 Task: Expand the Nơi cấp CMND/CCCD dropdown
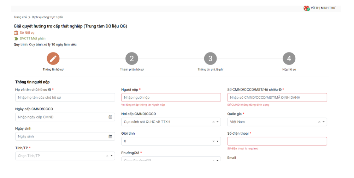[x=217, y=122]
